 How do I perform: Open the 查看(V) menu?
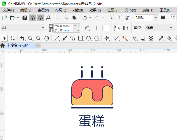pos(43,10)
